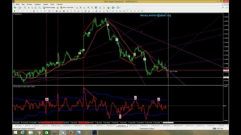Open the Navigator yellow folder icon
This screenshot has width=241, height=135.
pyautogui.click(x=32, y=7)
